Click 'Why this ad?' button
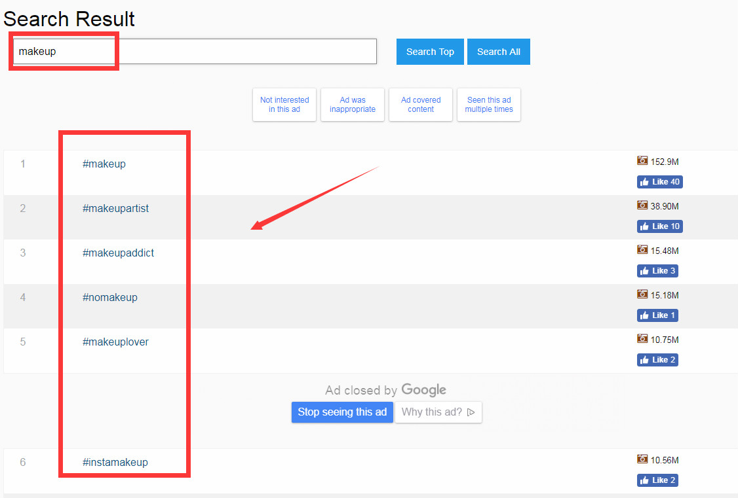Image resolution: width=738 pixels, height=498 pixels. click(438, 412)
